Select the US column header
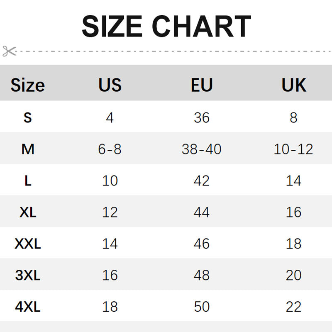The image size is (332, 332). (x=110, y=85)
